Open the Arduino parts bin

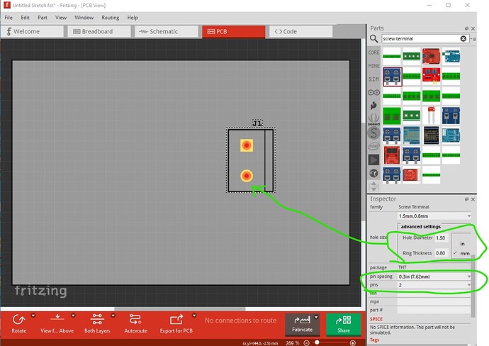coord(373,93)
